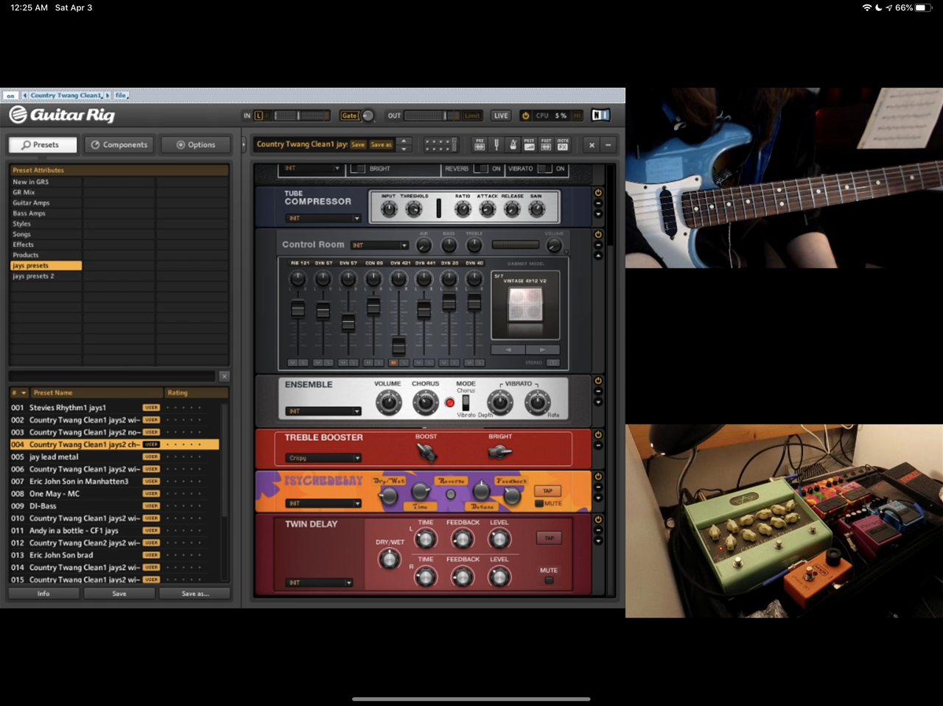Minimize the Psychedelay module view

tap(598, 487)
